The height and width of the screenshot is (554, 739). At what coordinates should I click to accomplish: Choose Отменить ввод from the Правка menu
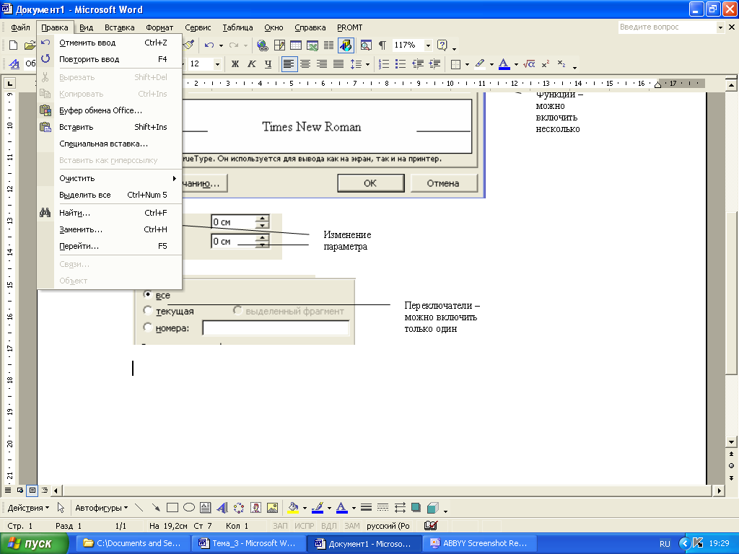(x=110, y=43)
